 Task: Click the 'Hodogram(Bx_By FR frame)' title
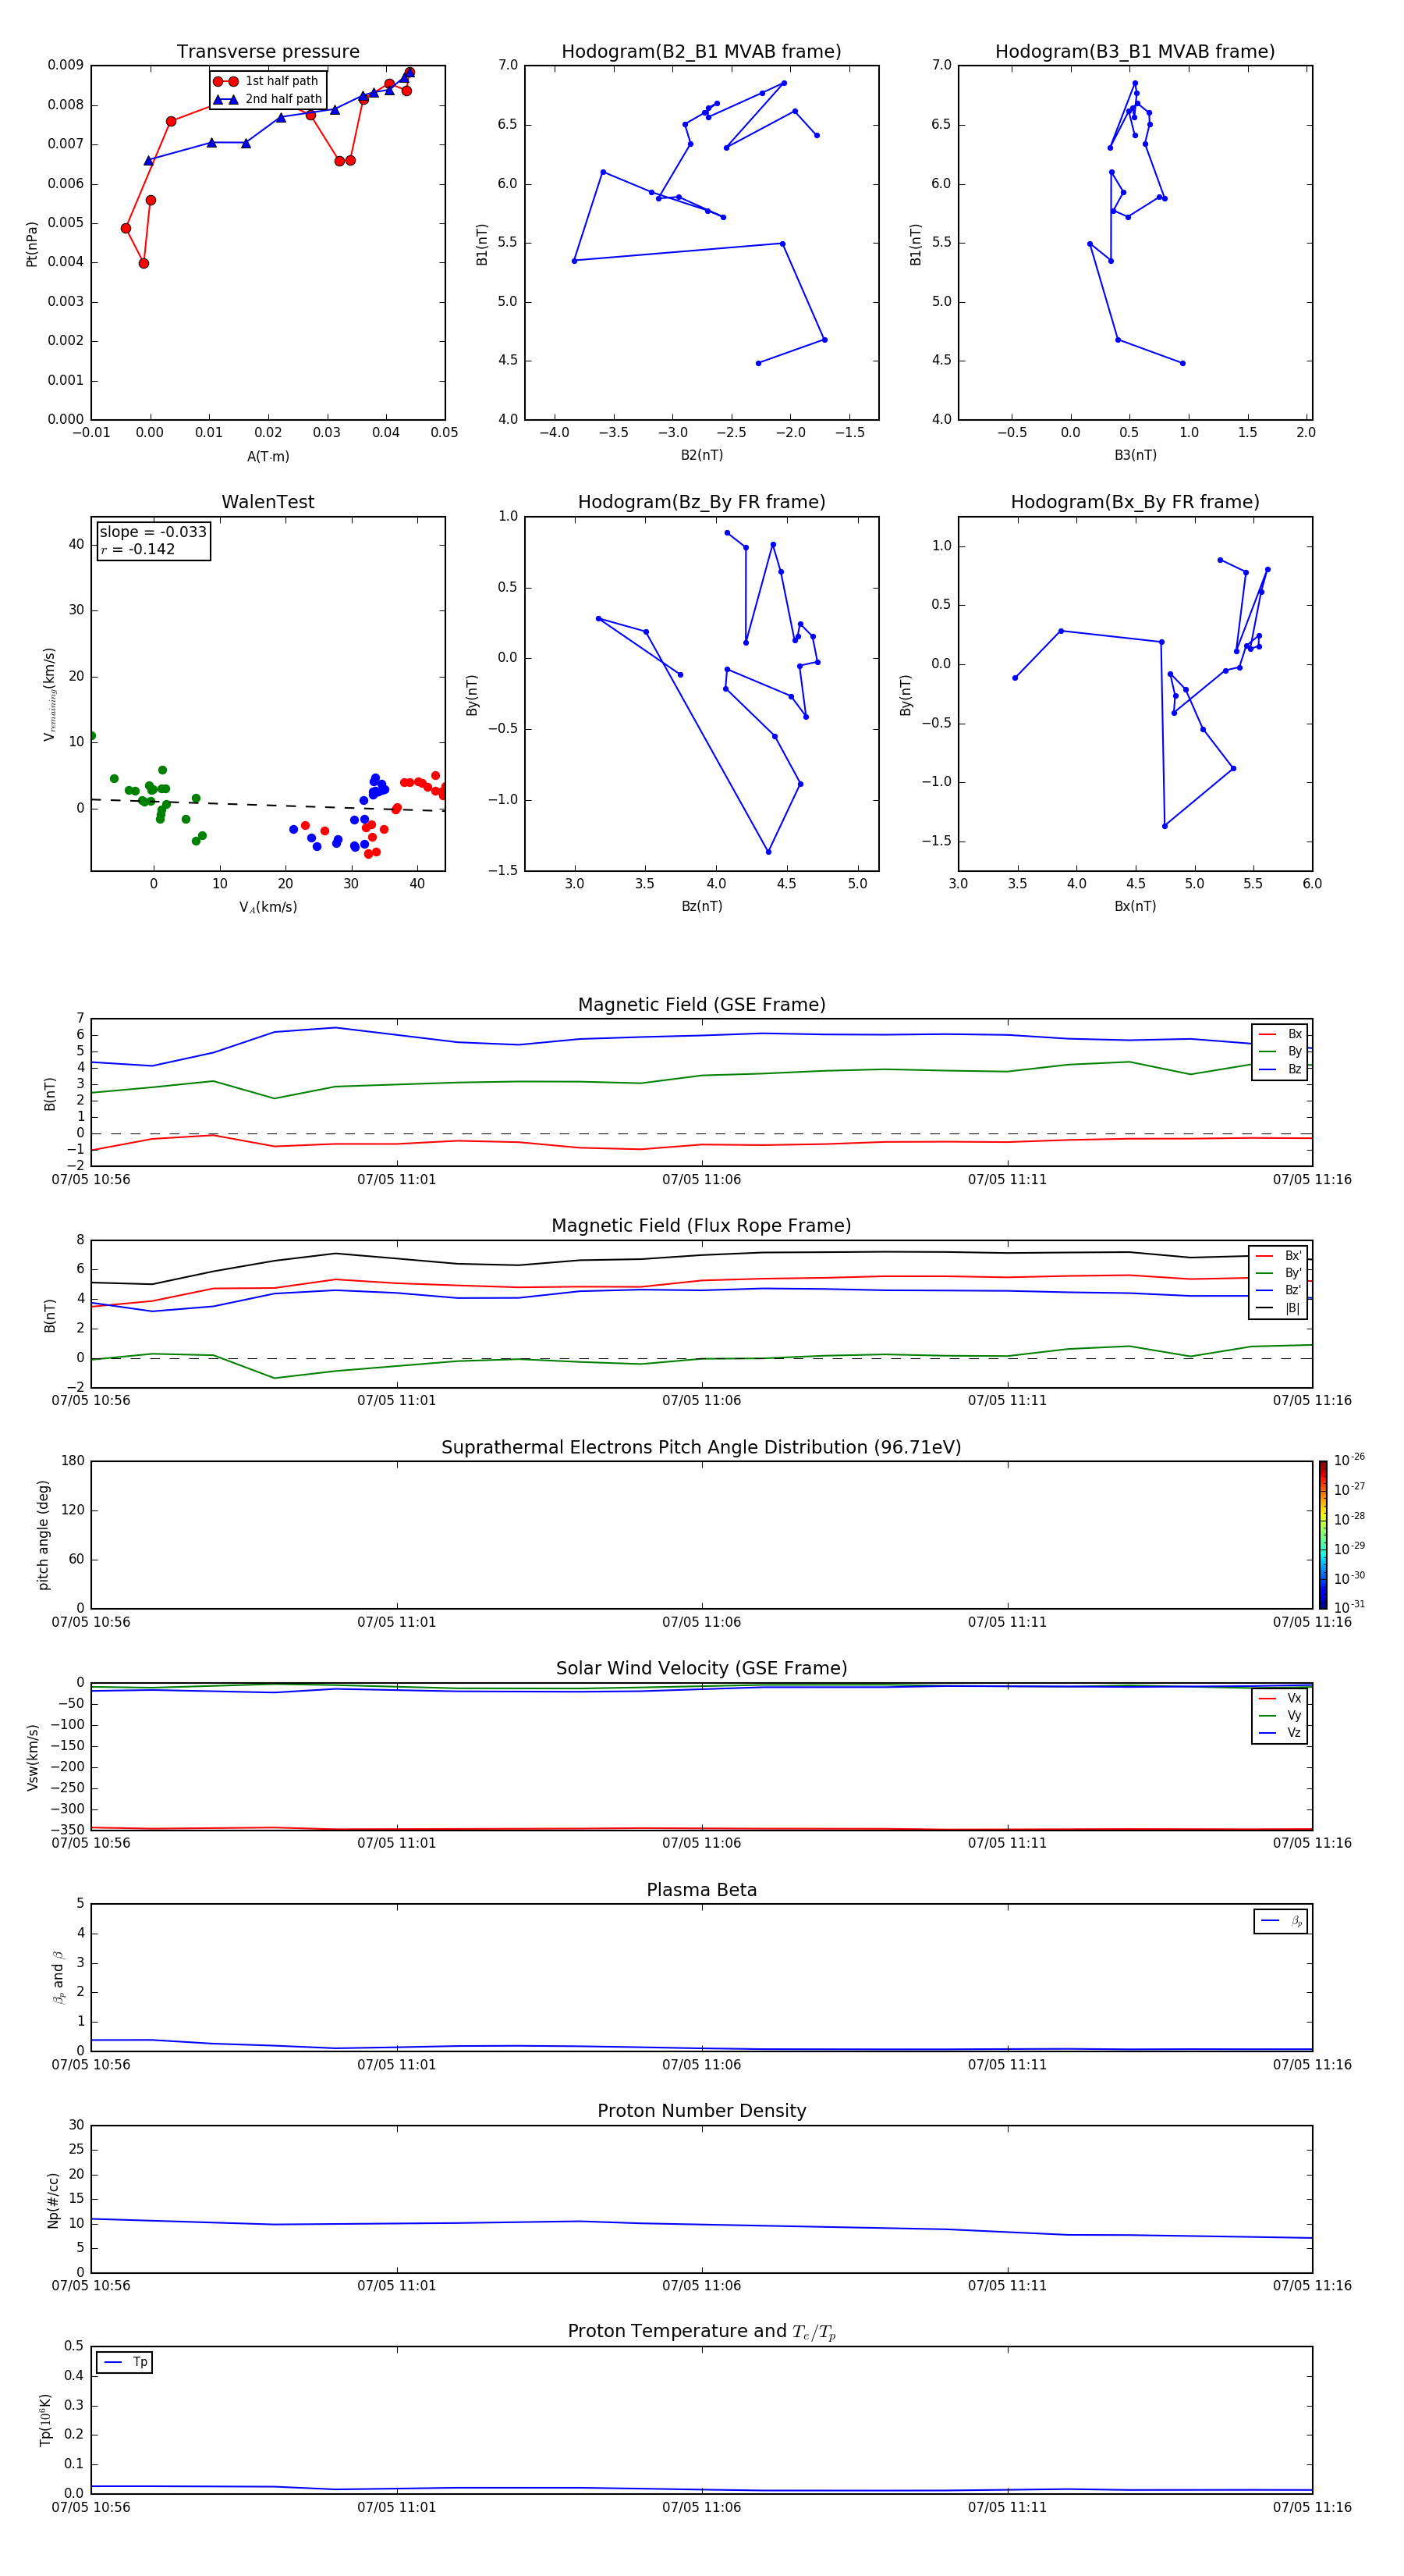click(1135, 502)
